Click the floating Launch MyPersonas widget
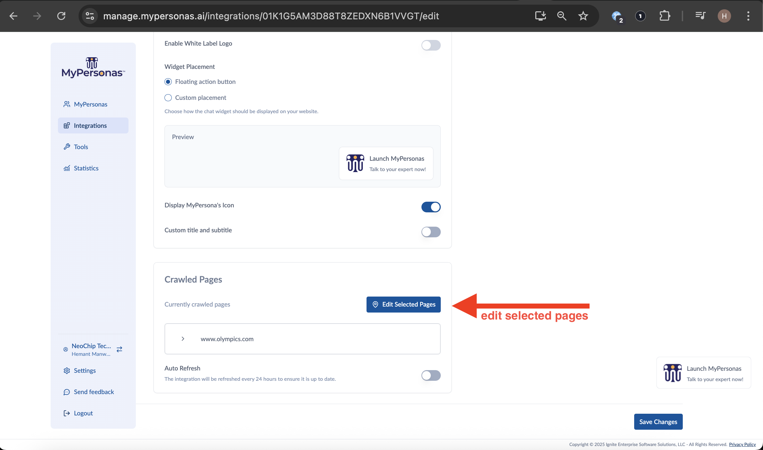This screenshot has width=763, height=450. tap(703, 373)
